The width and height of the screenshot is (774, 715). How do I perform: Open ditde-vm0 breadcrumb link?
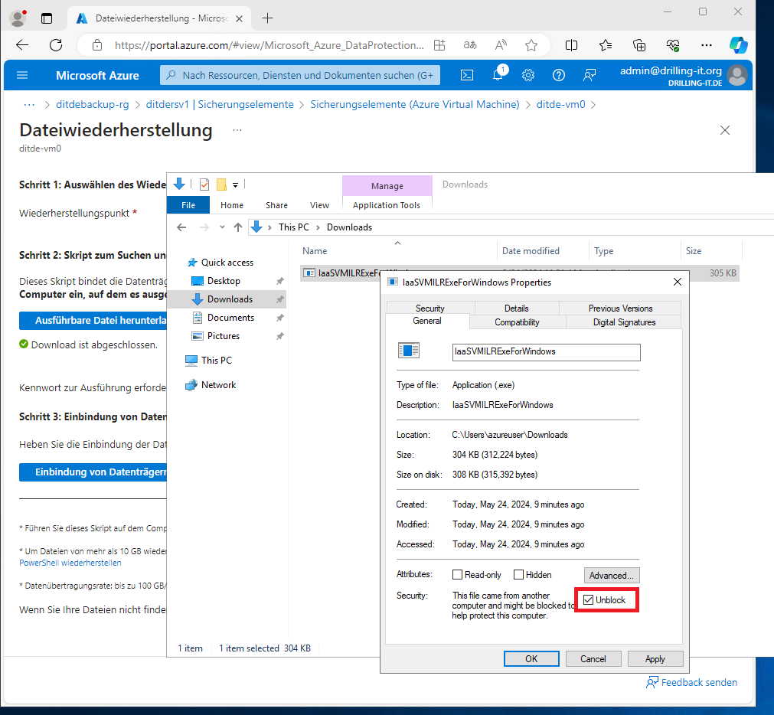click(x=560, y=105)
